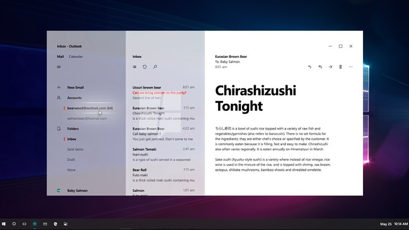The height and width of the screenshot is (230, 409).
Task: Click sender name 'Eurasian Brown Bear' in reading pane
Action: coord(231,57)
